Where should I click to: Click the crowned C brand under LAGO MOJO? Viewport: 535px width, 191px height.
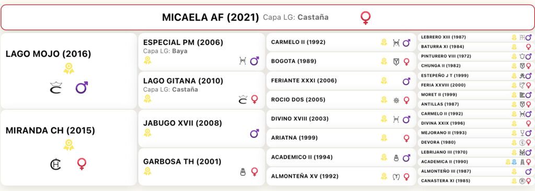point(56,88)
